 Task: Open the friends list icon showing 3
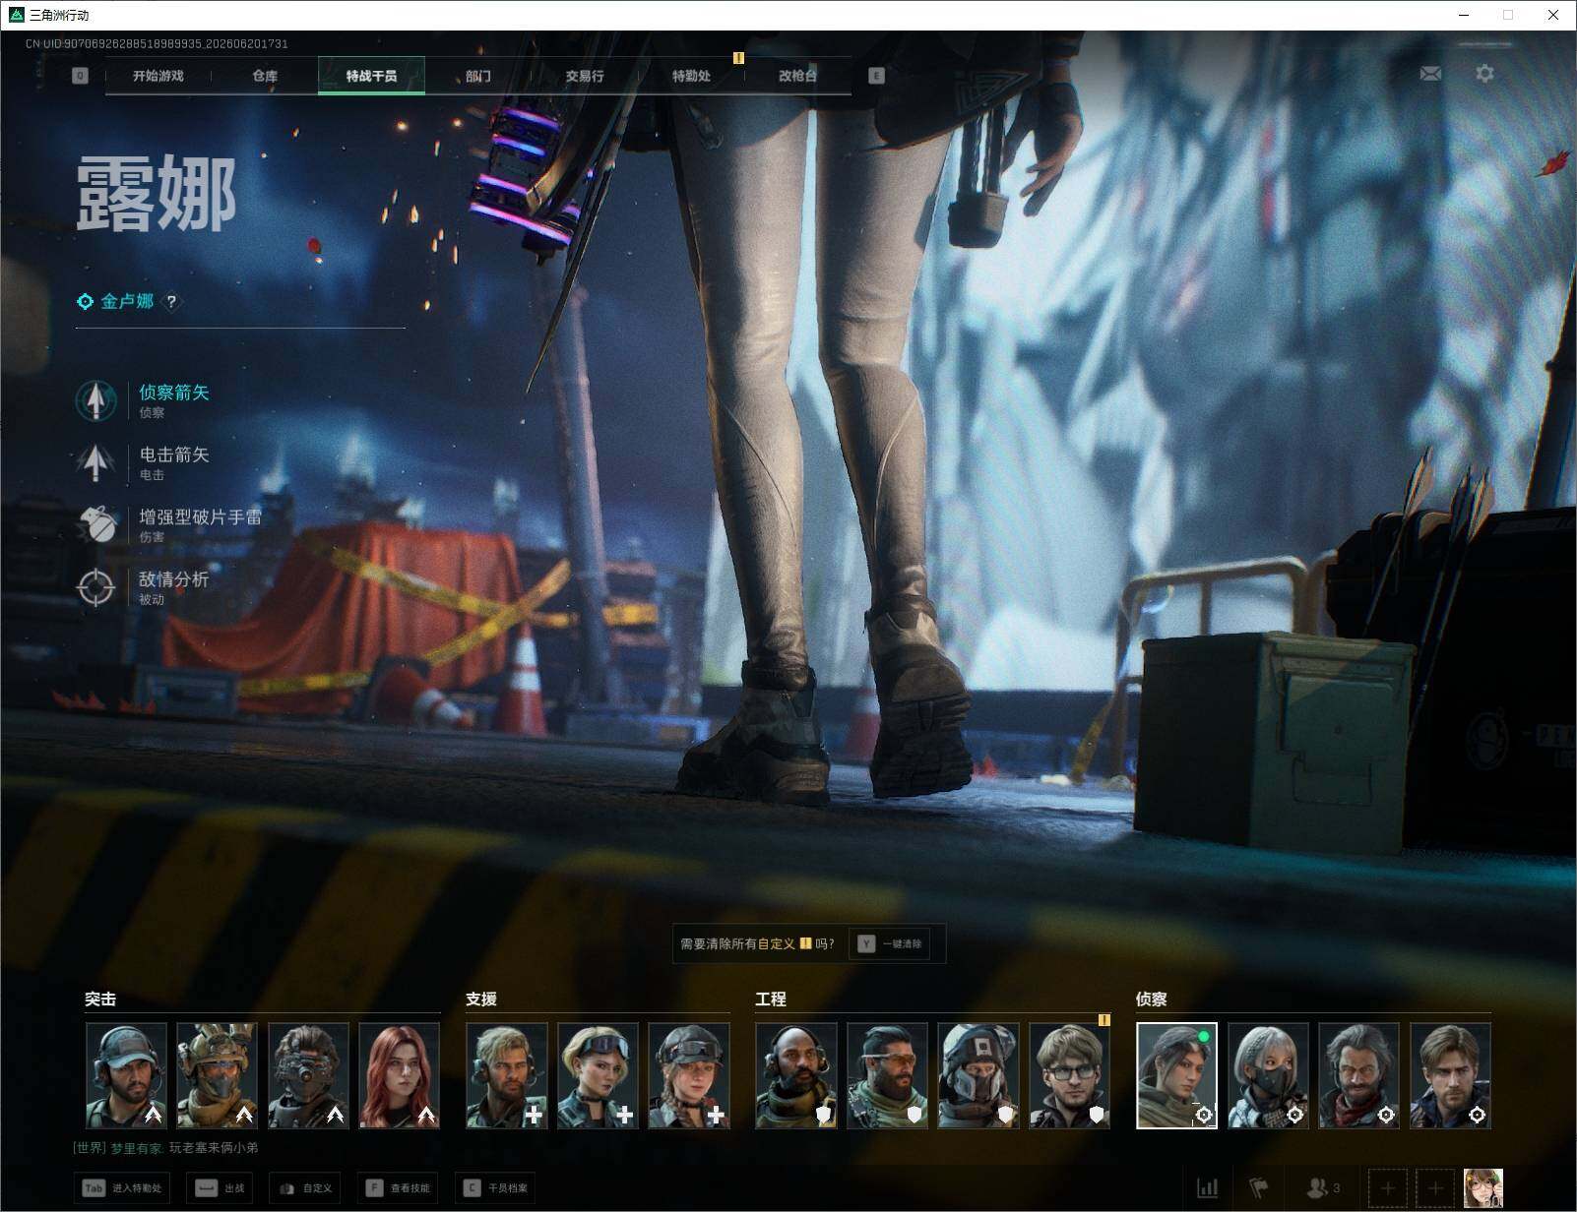tap(1322, 1188)
